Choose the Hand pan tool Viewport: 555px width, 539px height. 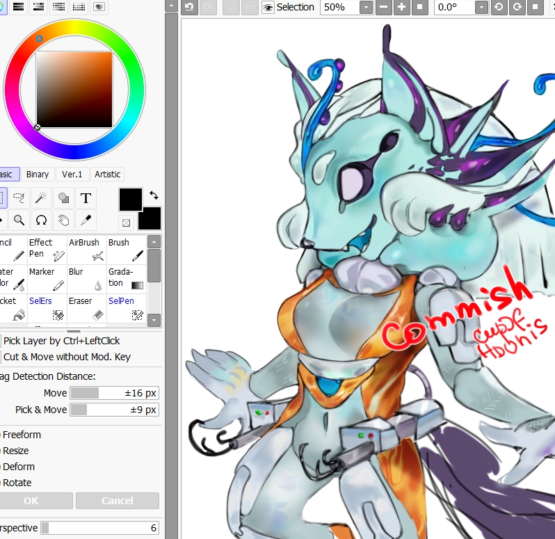63,220
